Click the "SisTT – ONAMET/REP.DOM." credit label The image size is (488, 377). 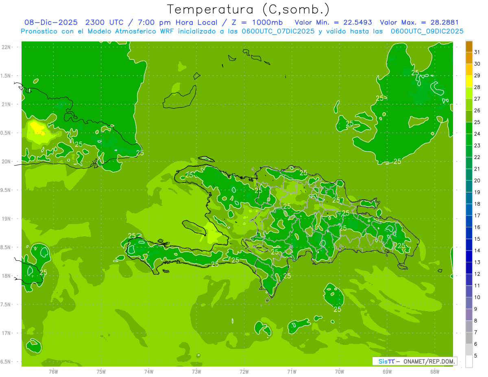[x=415, y=361]
